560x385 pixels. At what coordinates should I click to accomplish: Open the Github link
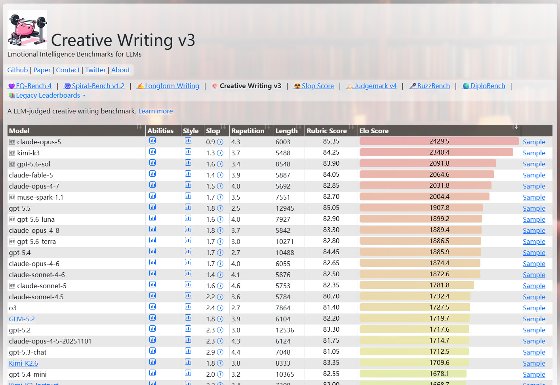pos(18,70)
